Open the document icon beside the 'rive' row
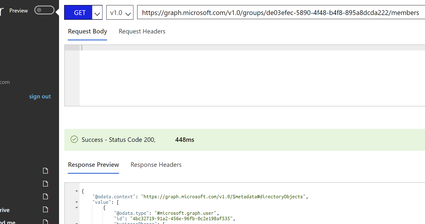Image resolution: width=425 pixels, height=224 pixels. (46, 210)
